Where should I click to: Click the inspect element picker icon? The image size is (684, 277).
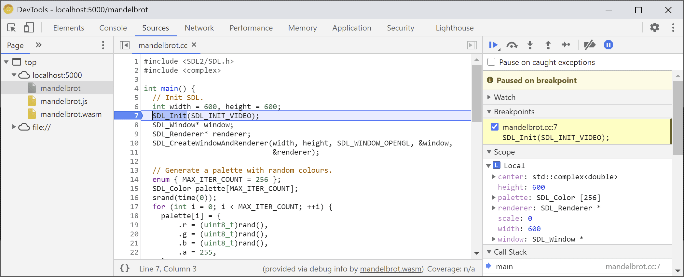click(x=12, y=28)
